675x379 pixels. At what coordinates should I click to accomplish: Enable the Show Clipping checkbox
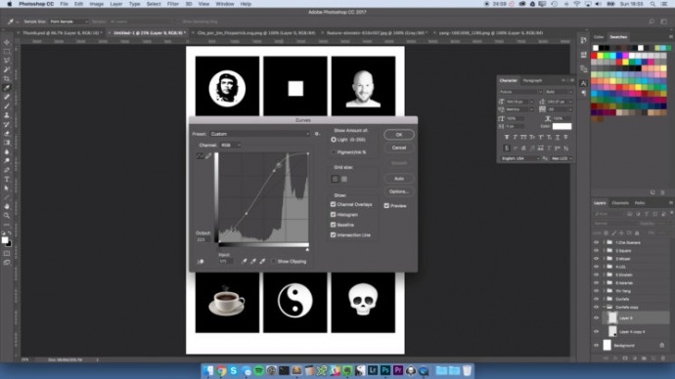click(x=273, y=261)
